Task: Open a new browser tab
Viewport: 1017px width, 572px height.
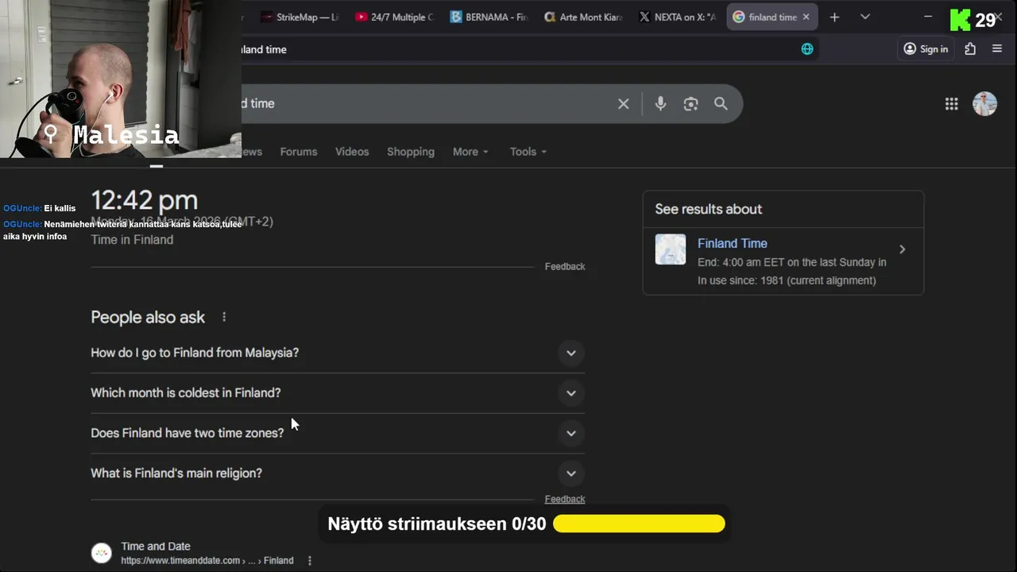Action: (x=834, y=17)
